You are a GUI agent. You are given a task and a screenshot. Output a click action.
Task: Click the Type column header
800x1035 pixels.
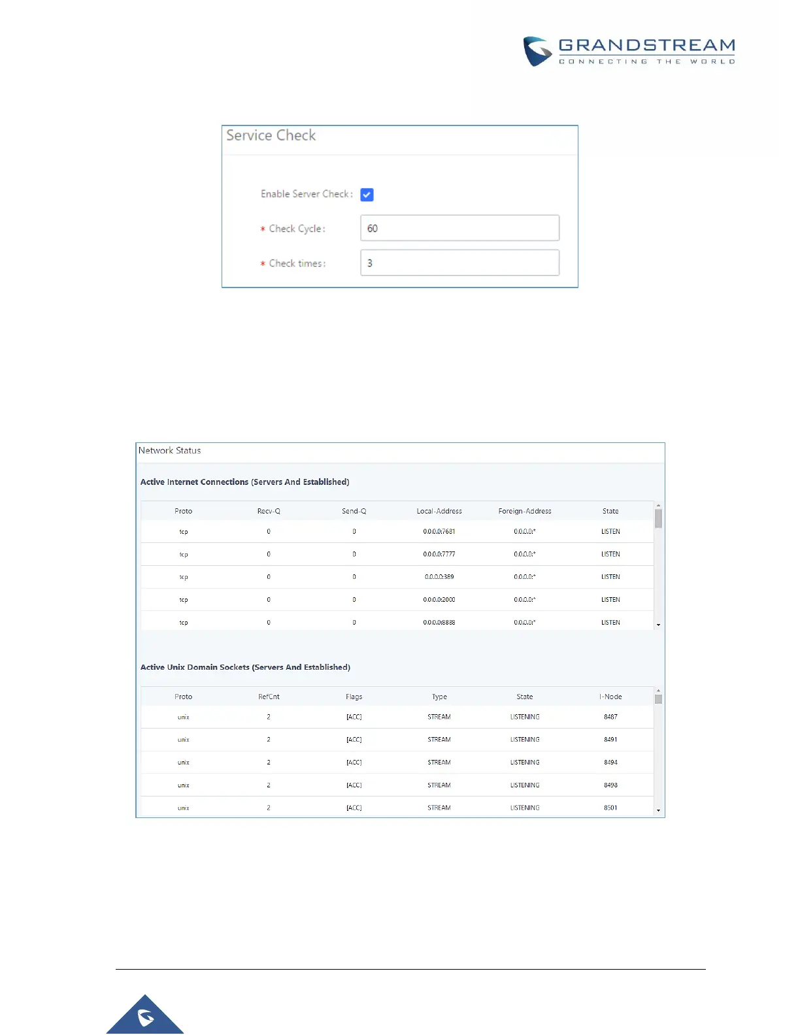[x=439, y=697]
